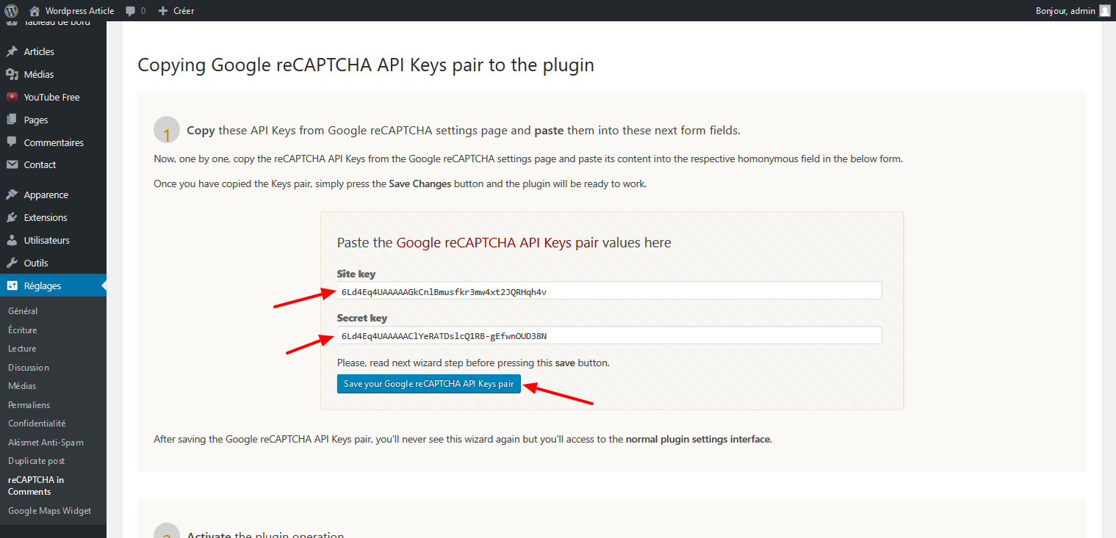Open Discussion settings submenu
1116x538 pixels.
(29, 368)
